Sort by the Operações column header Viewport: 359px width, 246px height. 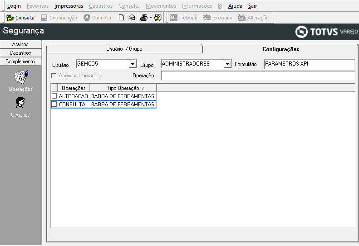tap(74, 88)
